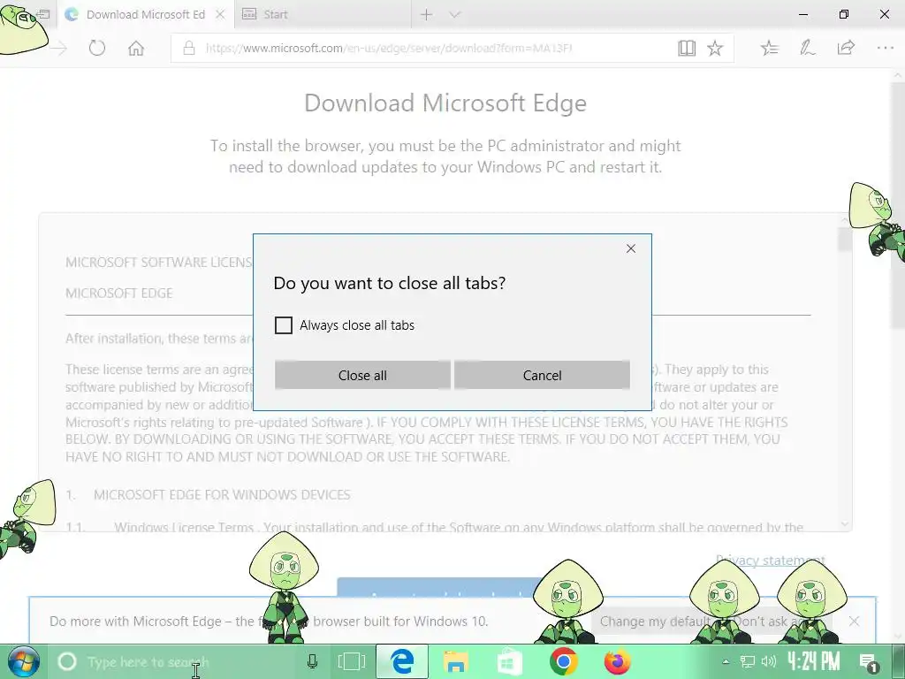Open the Privacy statement link

point(770,560)
